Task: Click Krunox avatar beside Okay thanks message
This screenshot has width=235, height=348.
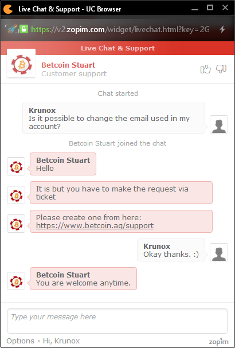Action: pyautogui.click(x=219, y=252)
